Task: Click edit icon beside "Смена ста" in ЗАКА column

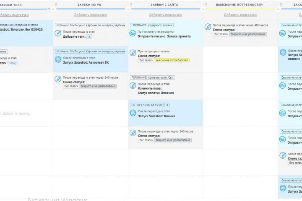Action: point(283,155)
